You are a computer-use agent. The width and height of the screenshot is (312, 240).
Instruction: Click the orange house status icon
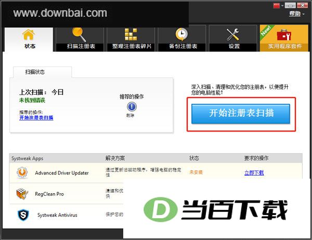(x=29, y=35)
